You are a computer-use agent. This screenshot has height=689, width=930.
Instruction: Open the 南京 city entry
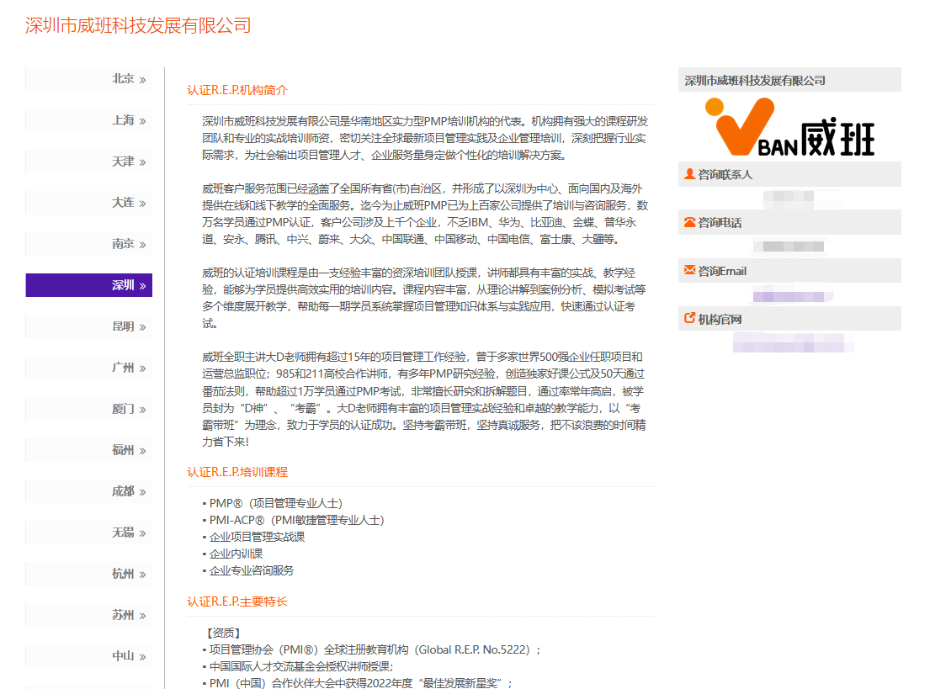click(89, 244)
